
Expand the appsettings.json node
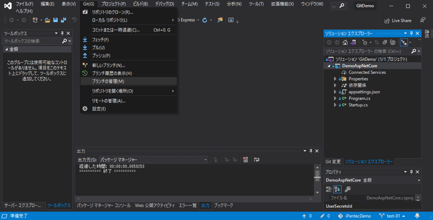(335, 92)
